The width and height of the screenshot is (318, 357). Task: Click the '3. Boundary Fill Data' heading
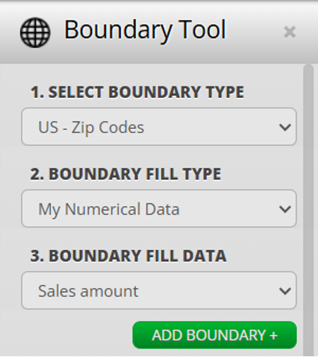[129, 256]
